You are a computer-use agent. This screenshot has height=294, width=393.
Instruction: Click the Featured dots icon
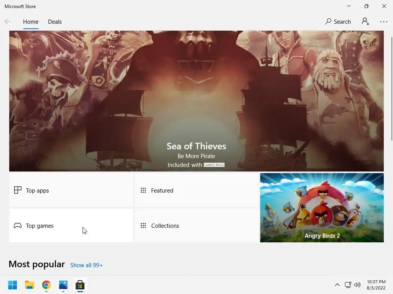click(x=143, y=190)
